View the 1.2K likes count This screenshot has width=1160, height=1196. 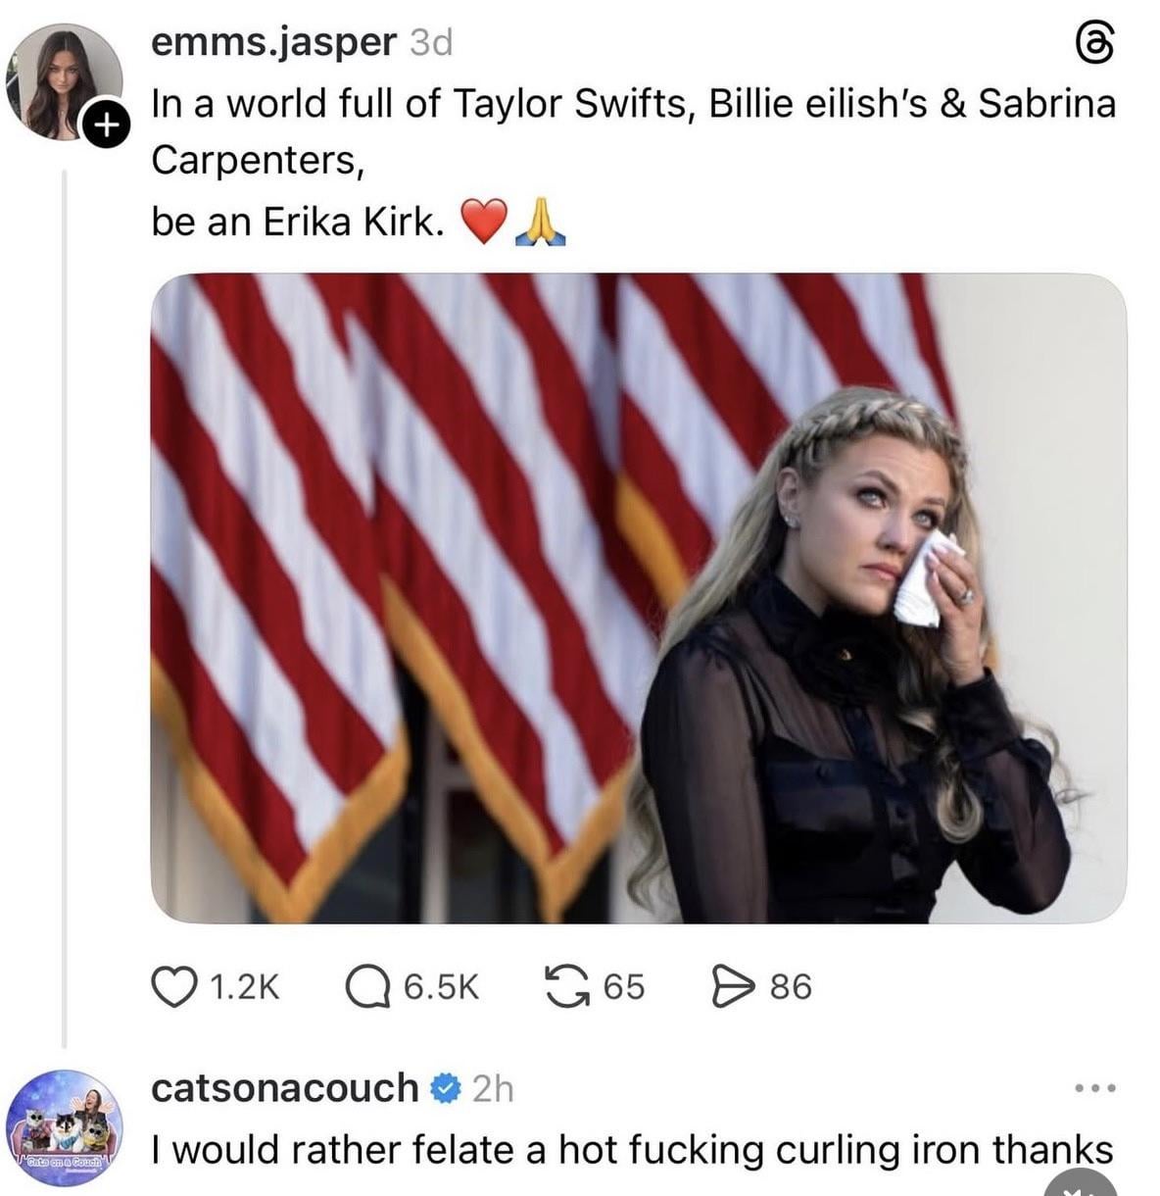click(244, 986)
